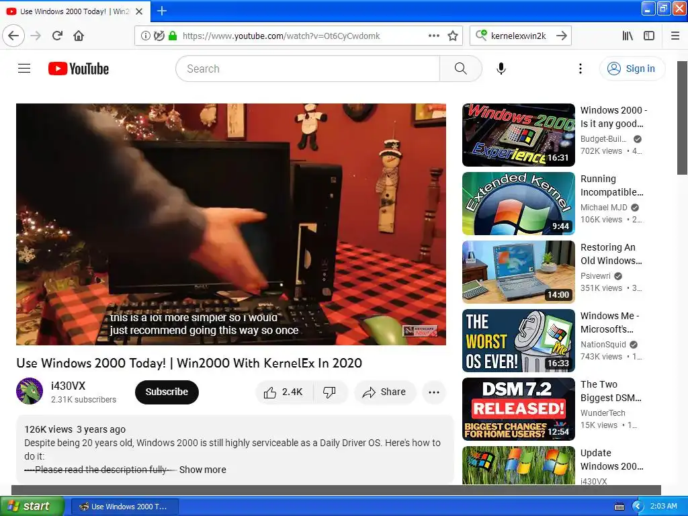Visit the Psivewri channel
The width and height of the screenshot is (688, 516).
(x=595, y=275)
